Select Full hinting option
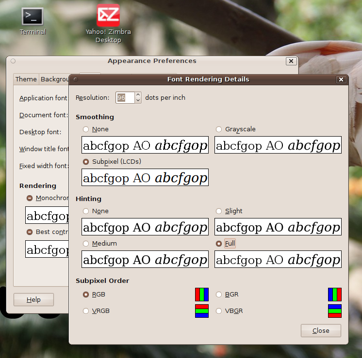The height and width of the screenshot is (358, 362). pos(226,244)
